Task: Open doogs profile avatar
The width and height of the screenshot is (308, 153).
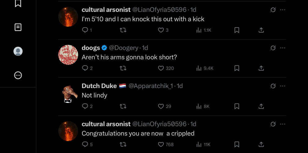Action: (68, 55)
